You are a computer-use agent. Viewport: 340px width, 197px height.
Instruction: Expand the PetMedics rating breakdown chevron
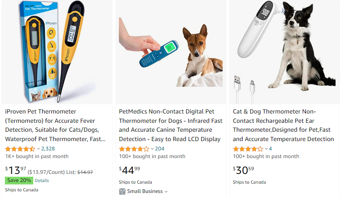[152, 149]
